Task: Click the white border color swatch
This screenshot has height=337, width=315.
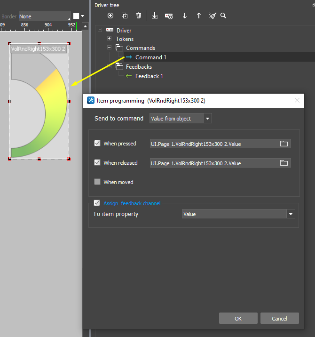Action: [x=76, y=16]
